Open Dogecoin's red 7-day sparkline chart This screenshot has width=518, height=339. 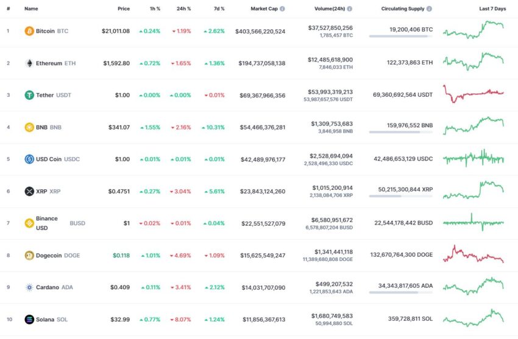(474, 254)
